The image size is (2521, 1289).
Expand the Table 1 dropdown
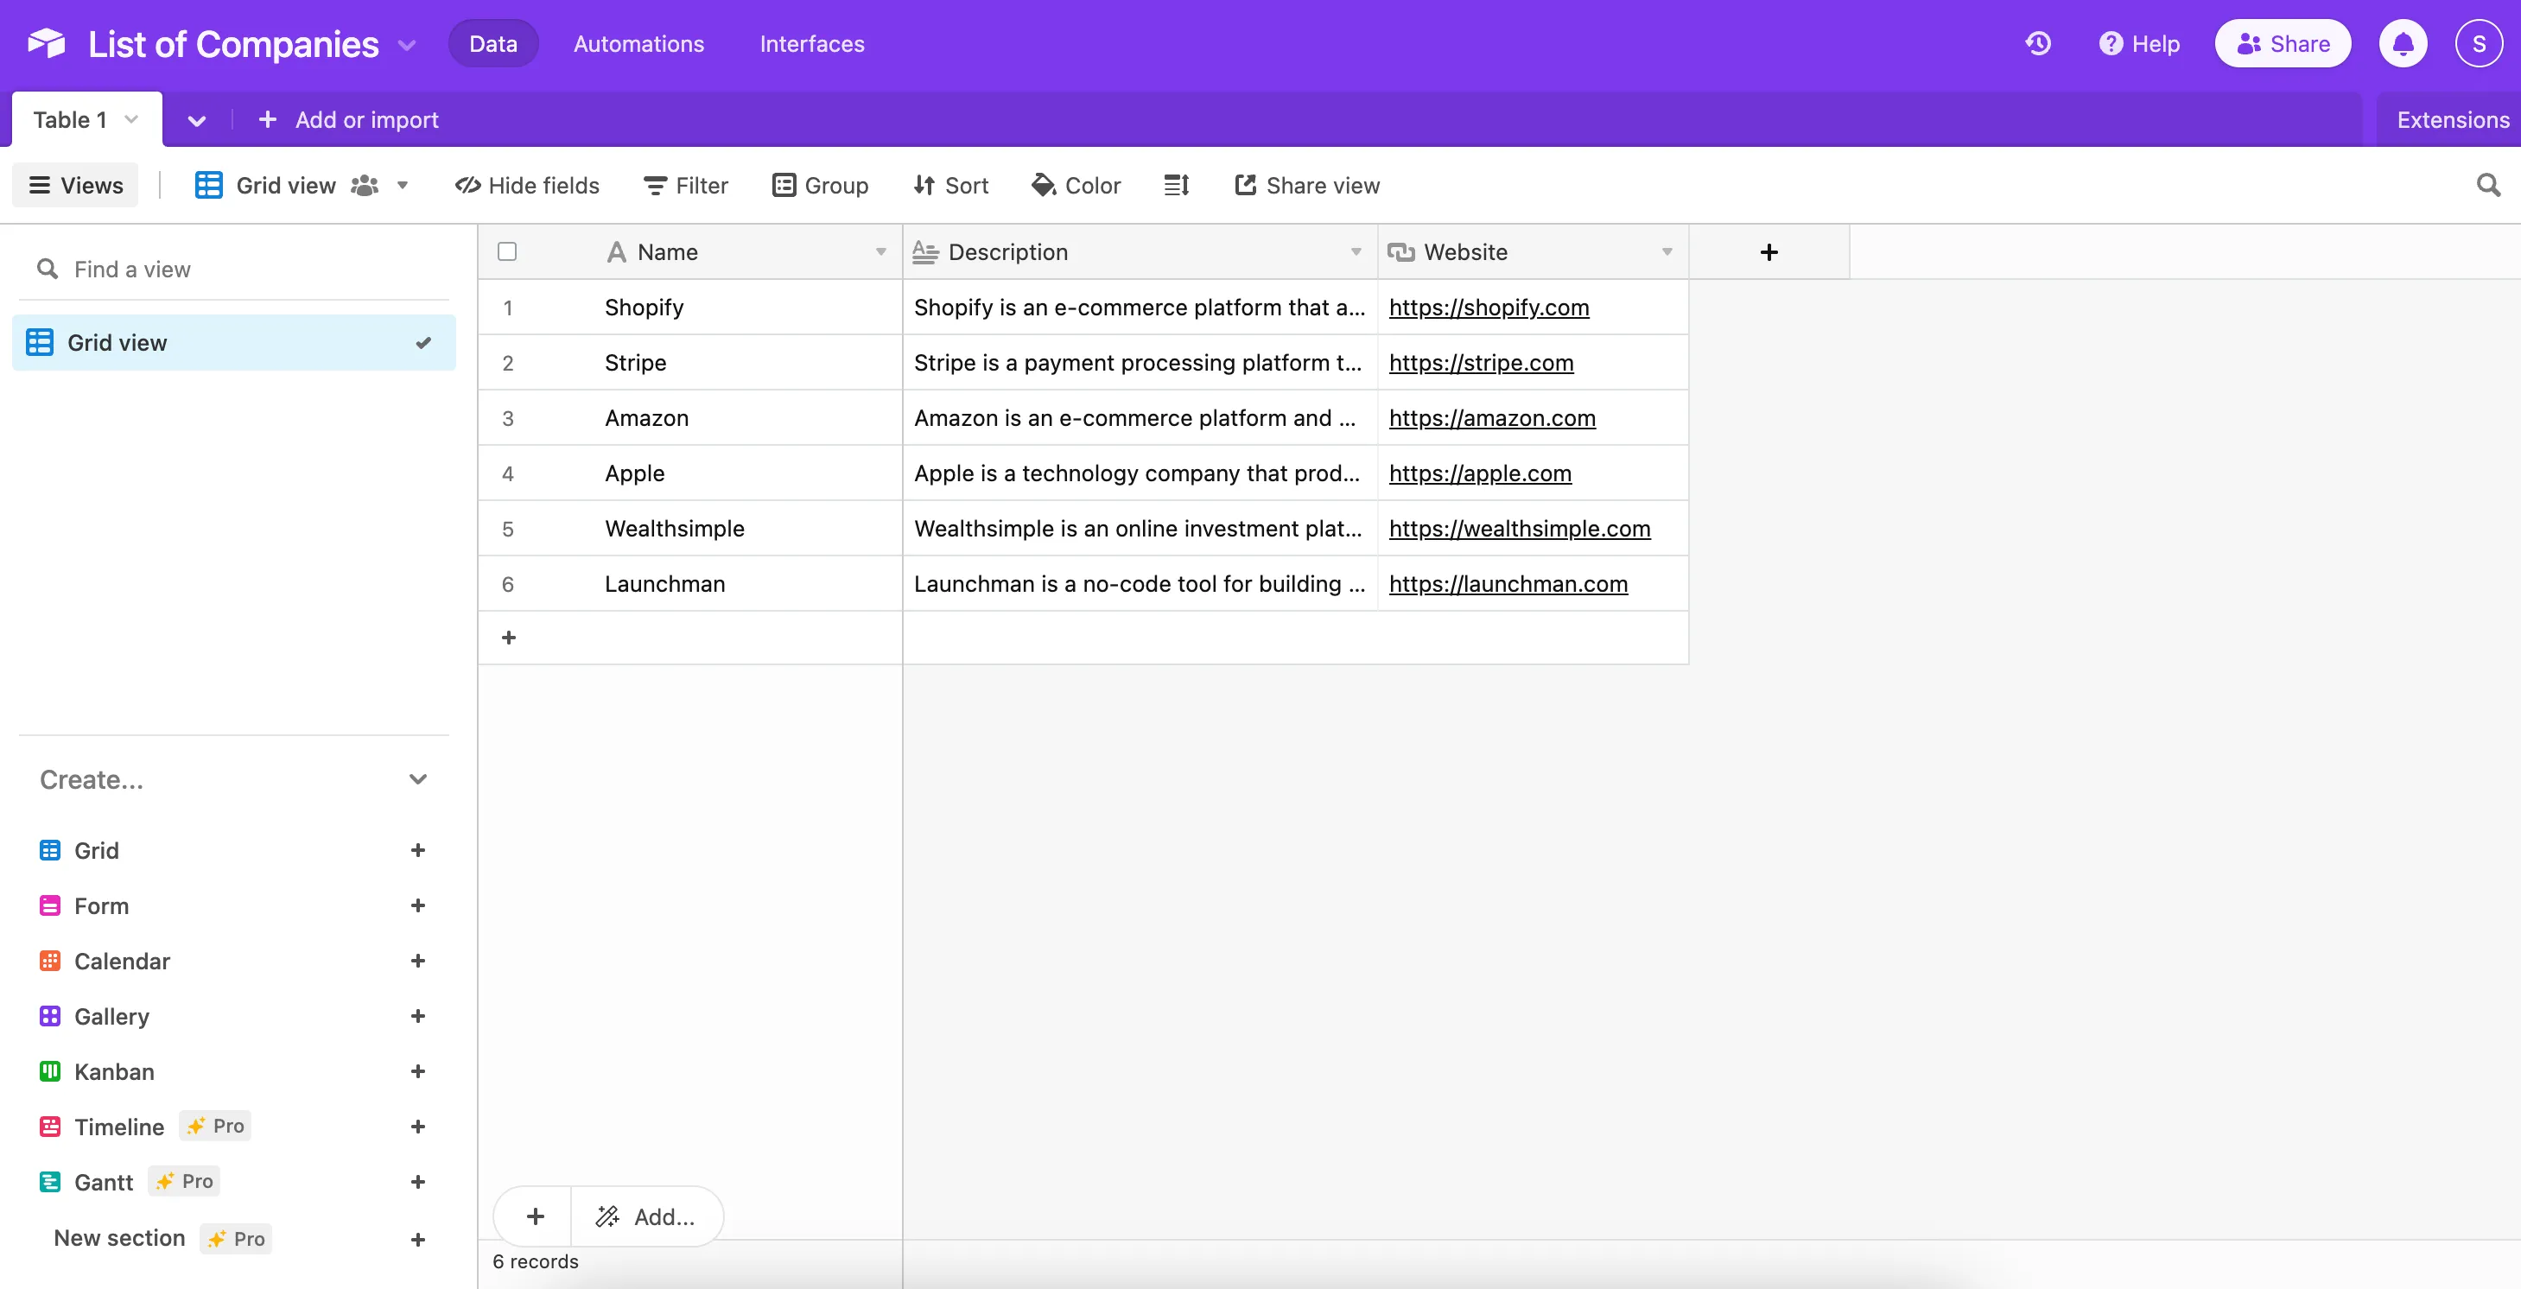(x=132, y=119)
